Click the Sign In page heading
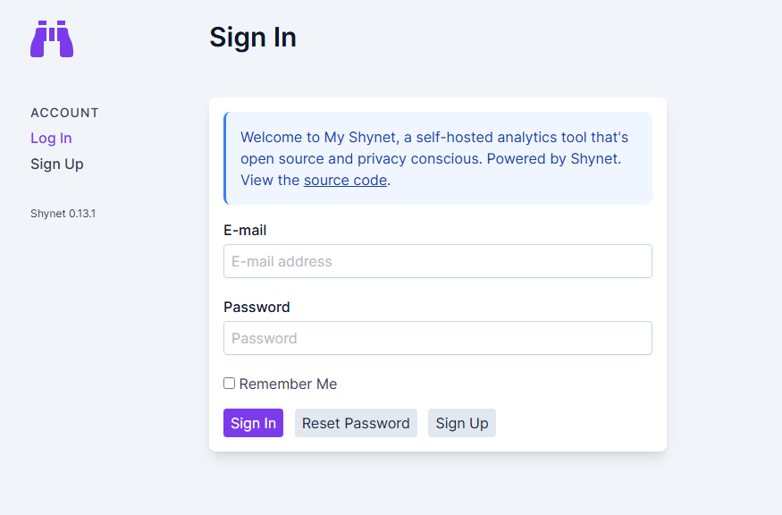Image resolution: width=782 pixels, height=515 pixels. (x=253, y=38)
